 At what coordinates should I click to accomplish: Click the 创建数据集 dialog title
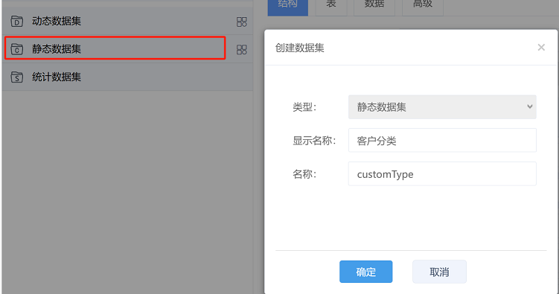coord(299,48)
